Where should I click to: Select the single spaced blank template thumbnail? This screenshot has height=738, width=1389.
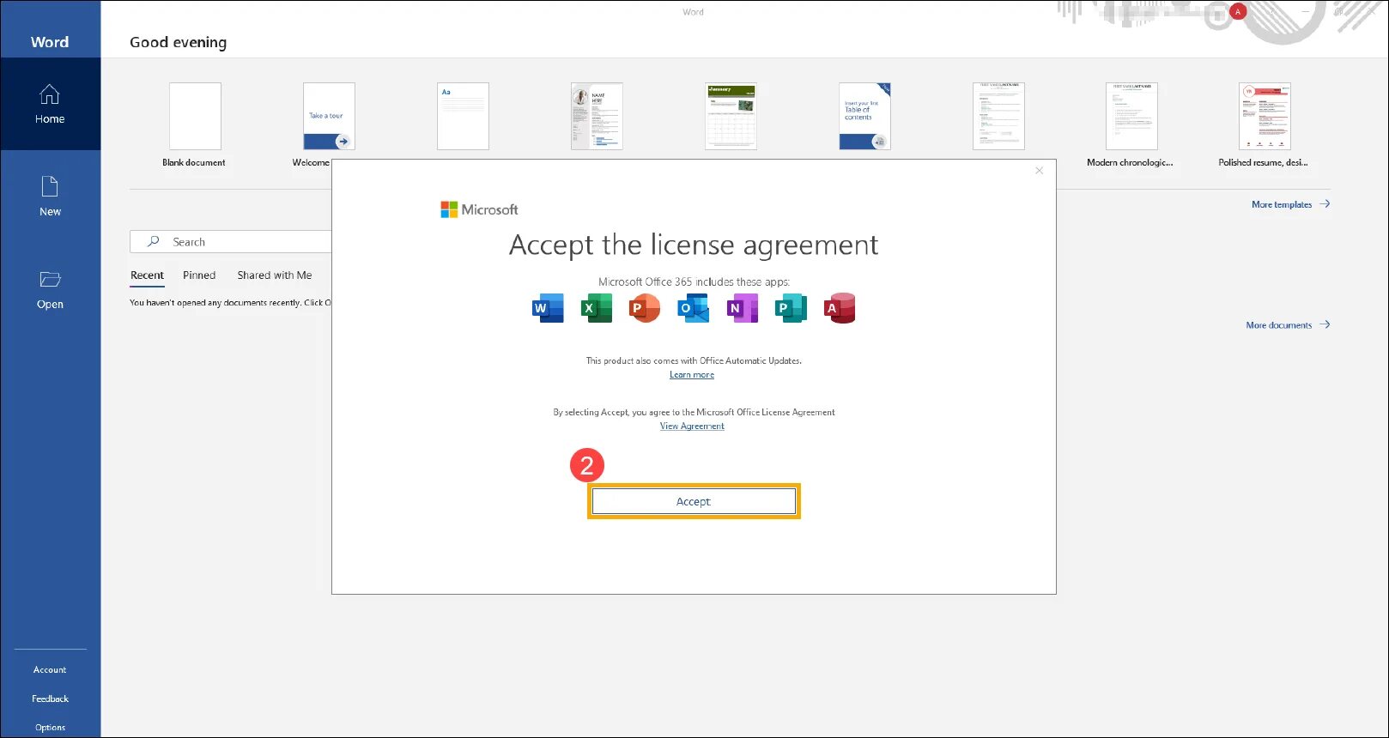(x=463, y=117)
